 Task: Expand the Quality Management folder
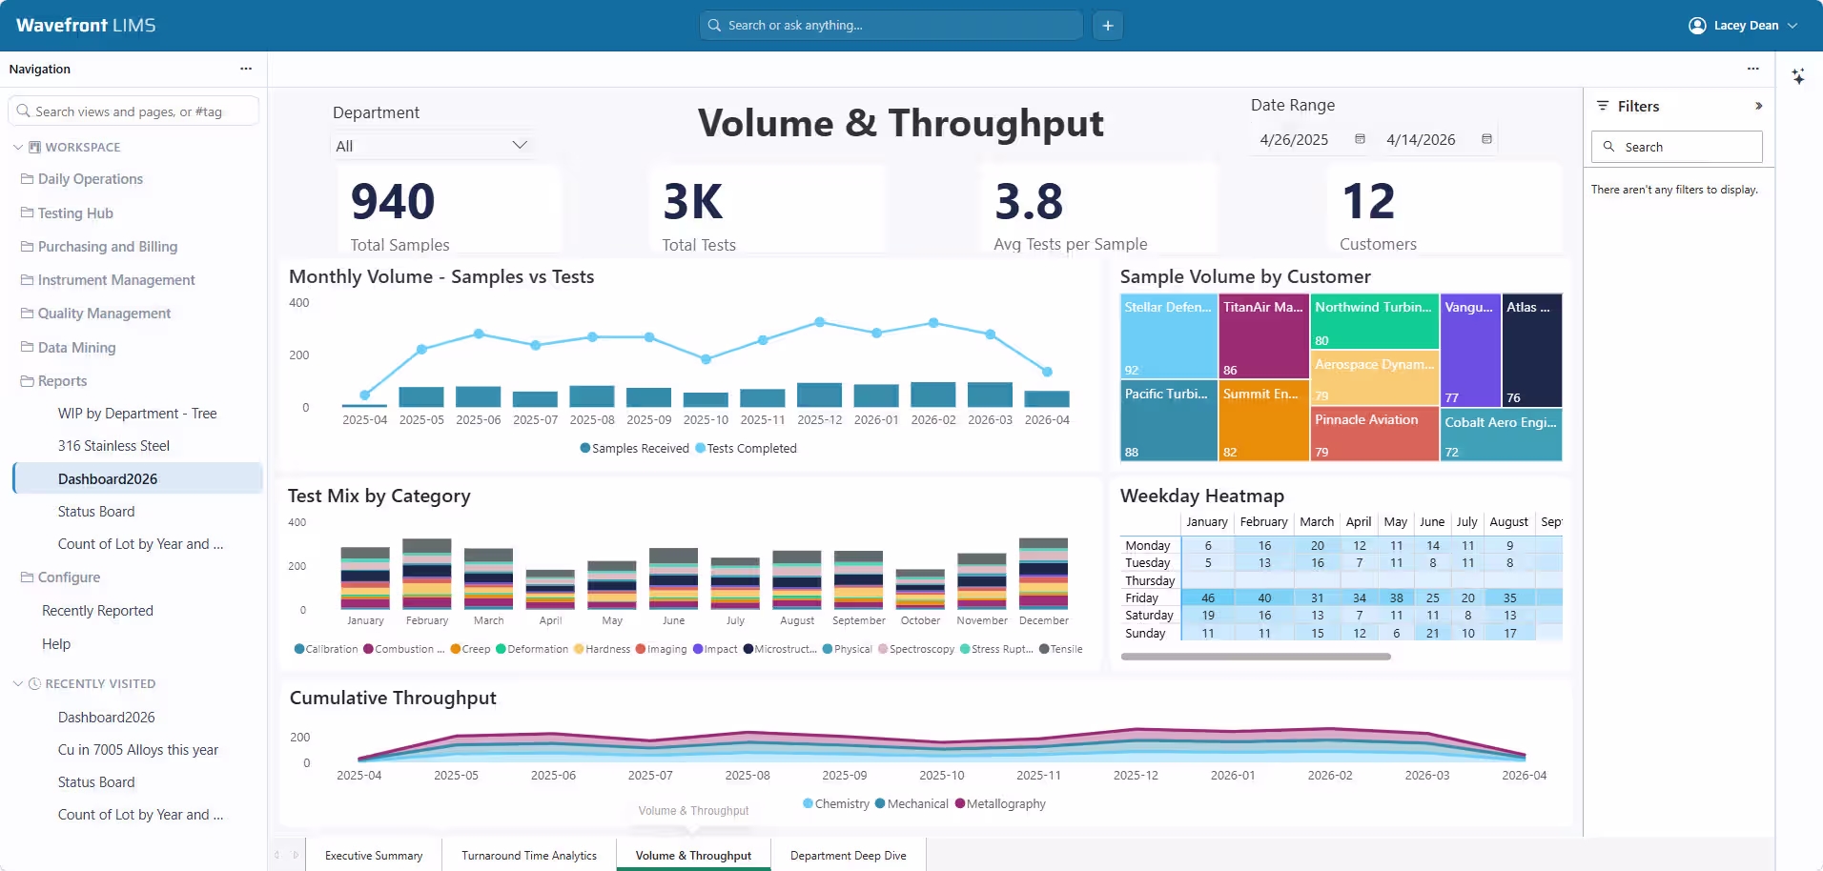pos(104,314)
